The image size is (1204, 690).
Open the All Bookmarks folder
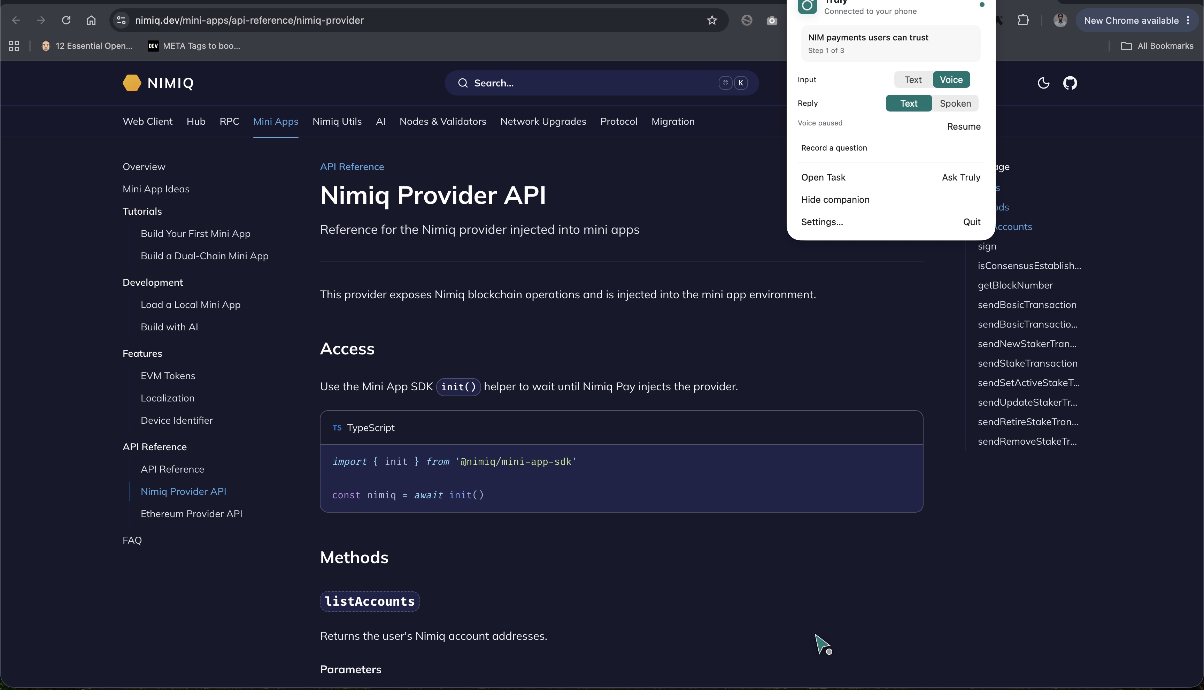(x=1157, y=46)
